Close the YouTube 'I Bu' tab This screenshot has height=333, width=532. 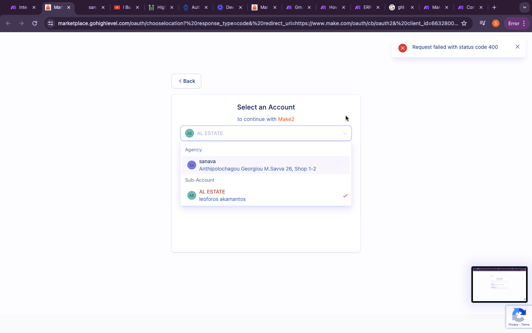(137, 7)
